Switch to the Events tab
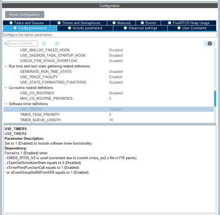 [148, 23]
